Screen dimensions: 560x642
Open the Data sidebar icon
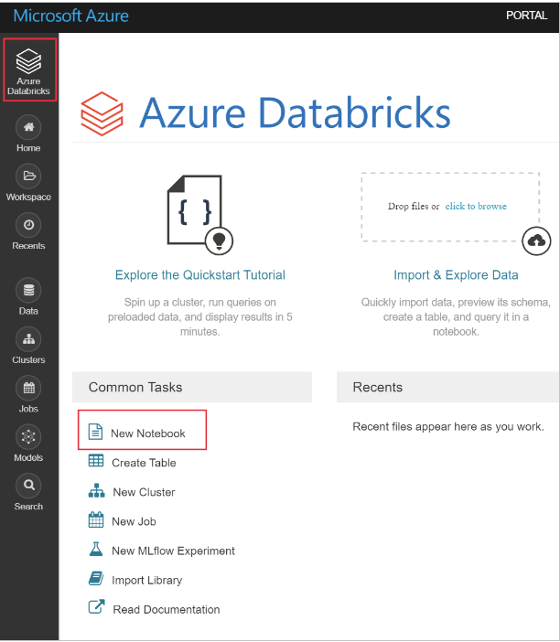[x=28, y=292]
